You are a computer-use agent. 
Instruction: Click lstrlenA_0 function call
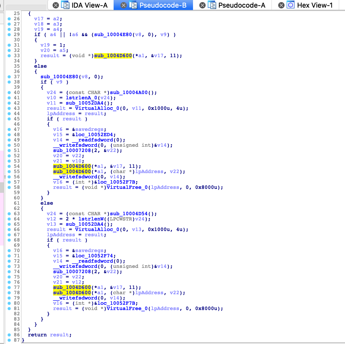point(82,98)
